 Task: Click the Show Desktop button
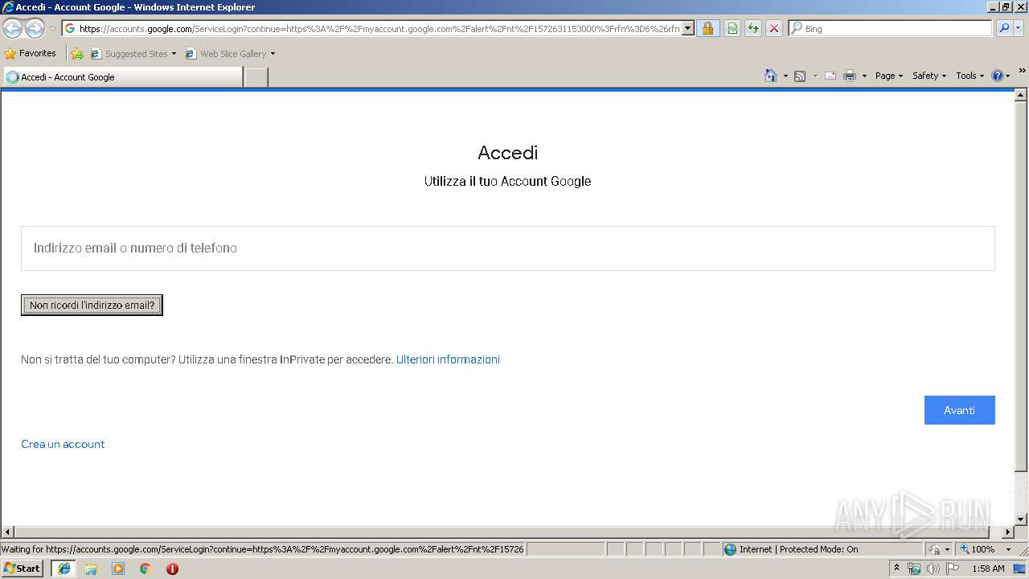(1021, 569)
